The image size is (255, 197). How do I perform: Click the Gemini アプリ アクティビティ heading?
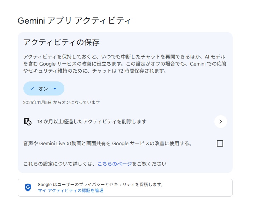(74, 20)
